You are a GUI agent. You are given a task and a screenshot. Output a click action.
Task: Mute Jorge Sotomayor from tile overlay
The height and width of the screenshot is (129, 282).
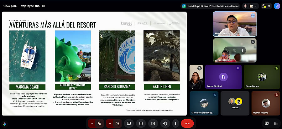[x=235, y=50]
